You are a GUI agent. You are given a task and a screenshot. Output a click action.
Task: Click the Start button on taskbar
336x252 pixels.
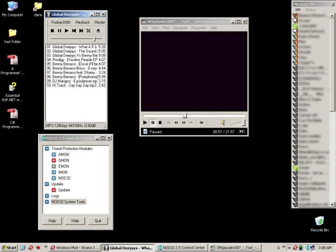(x=9, y=248)
